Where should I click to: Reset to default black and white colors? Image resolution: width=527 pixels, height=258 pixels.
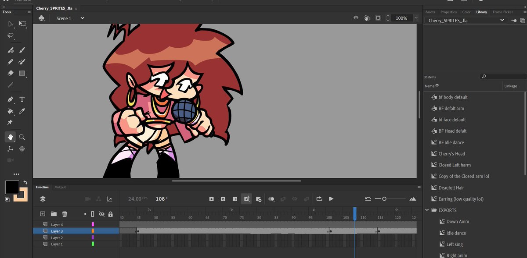pos(7,199)
